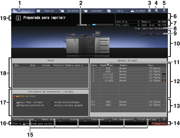This screenshot has width=180, height=138.
Task: Open the Máquina tab
Action: [23, 11]
